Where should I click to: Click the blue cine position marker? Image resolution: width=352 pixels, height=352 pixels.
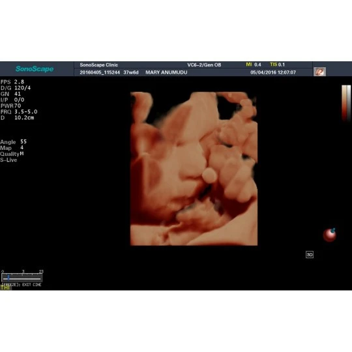[8, 278]
